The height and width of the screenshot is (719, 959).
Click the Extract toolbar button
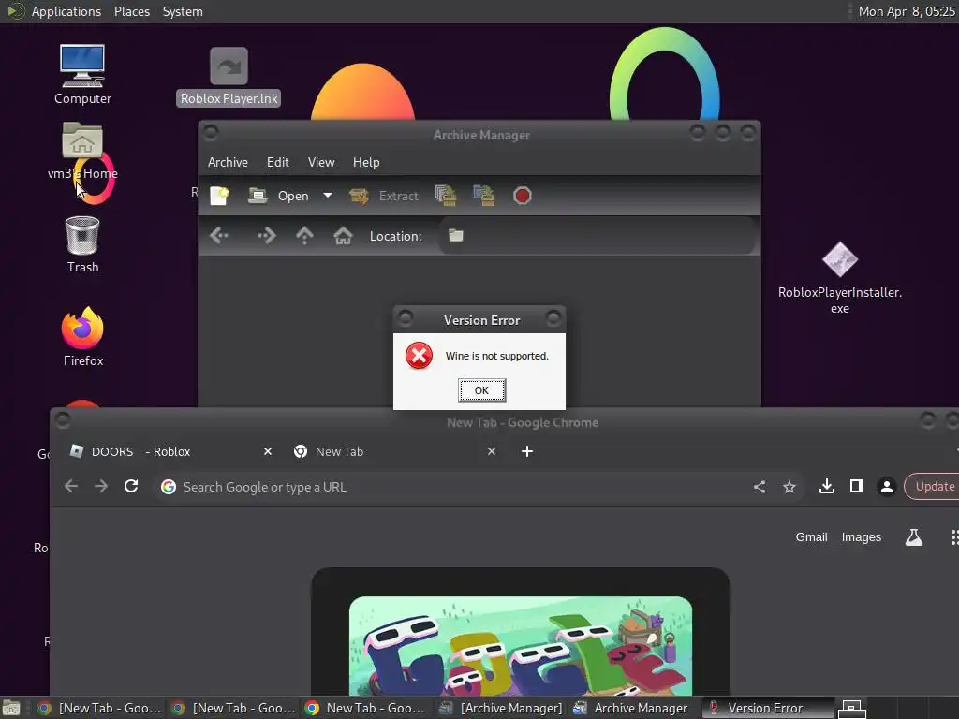[x=384, y=196]
